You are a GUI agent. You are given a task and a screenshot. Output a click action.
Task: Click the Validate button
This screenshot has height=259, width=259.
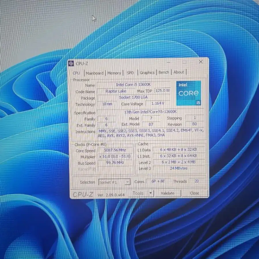pyautogui.click(x=168, y=193)
